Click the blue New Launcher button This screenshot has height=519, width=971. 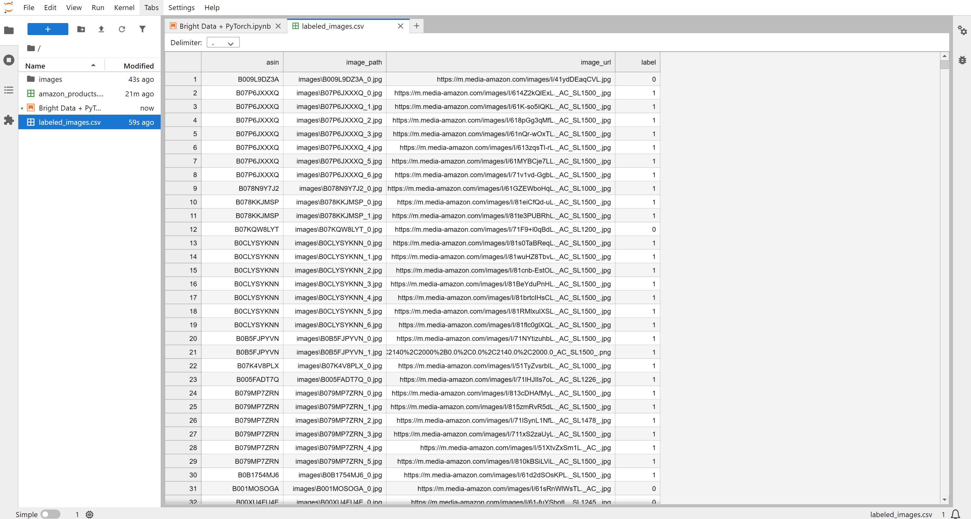(x=47, y=29)
